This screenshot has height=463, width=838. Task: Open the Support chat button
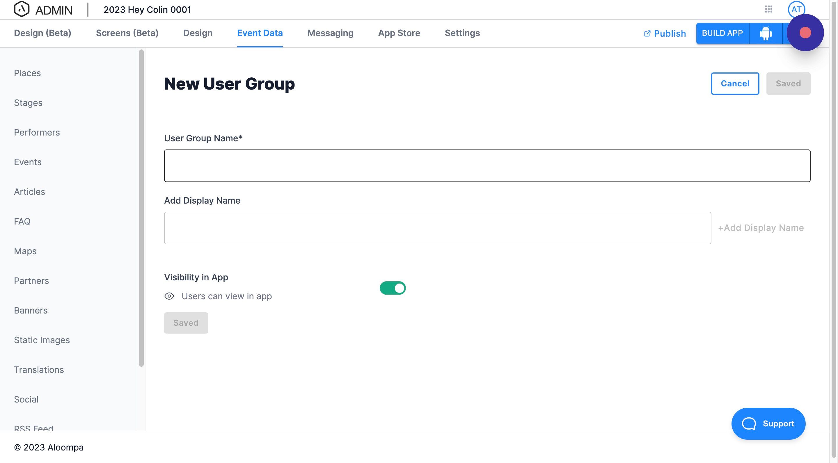768,423
